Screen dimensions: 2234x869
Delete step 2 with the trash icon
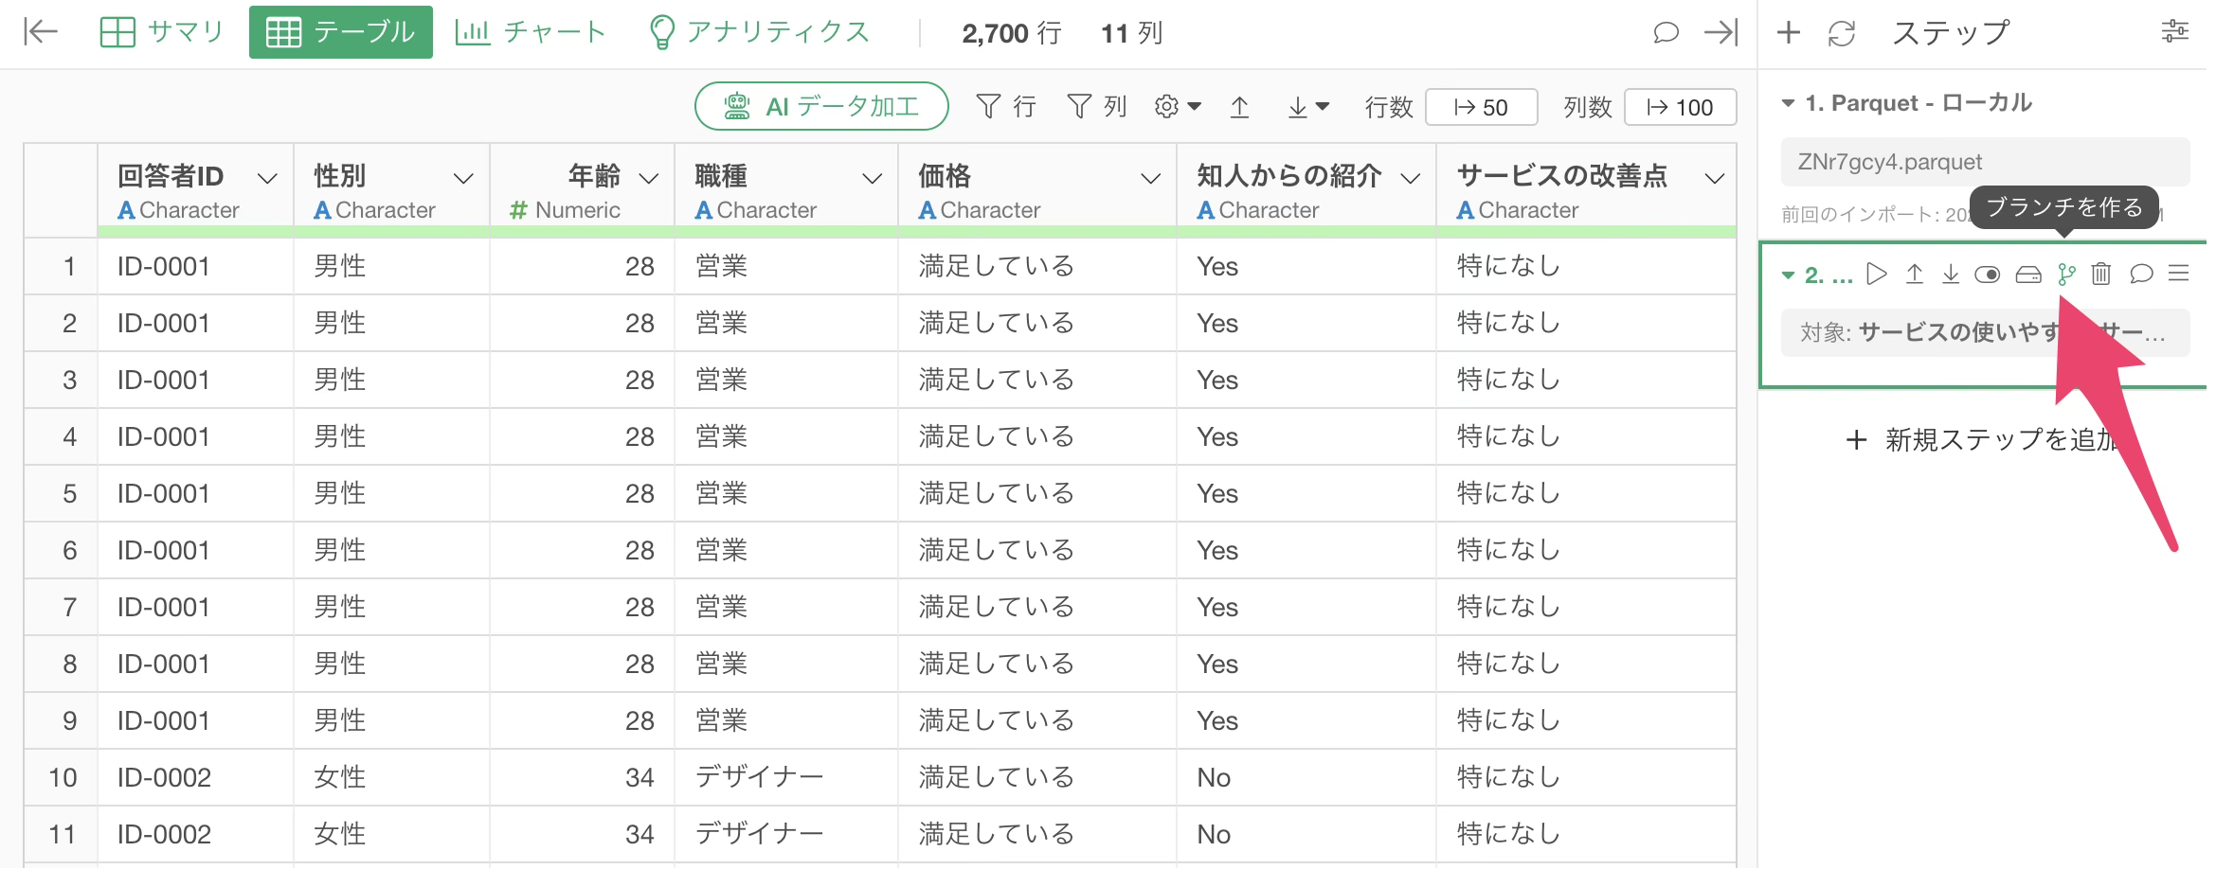[x=2101, y=275]
